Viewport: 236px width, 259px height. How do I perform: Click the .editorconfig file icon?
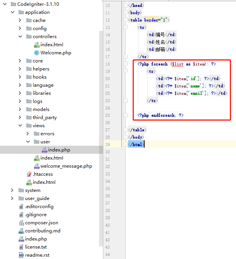coord(21,207)
